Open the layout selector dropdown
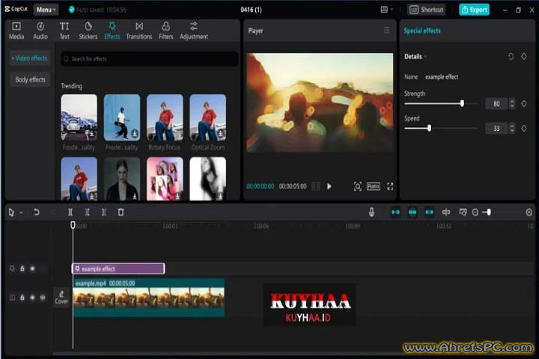The height and width of the screenshot is (359, 539). [x=387, y=10]
